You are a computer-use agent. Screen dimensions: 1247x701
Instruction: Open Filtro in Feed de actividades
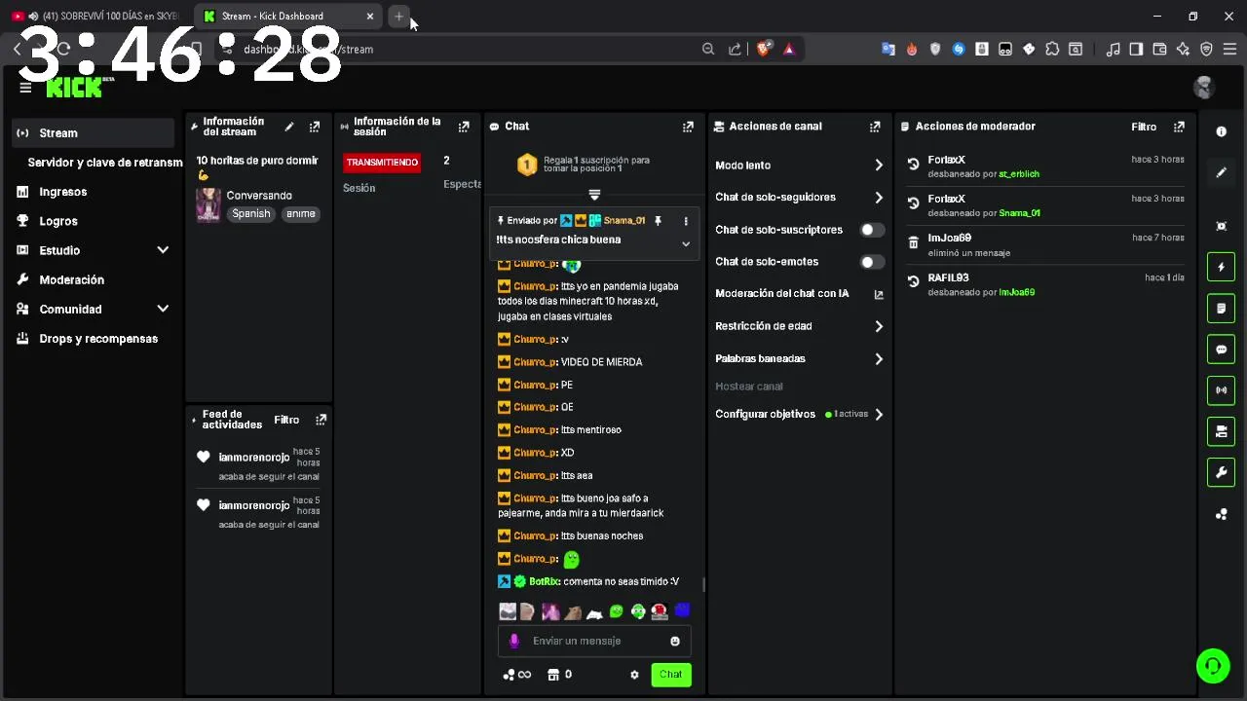(286, 420)
